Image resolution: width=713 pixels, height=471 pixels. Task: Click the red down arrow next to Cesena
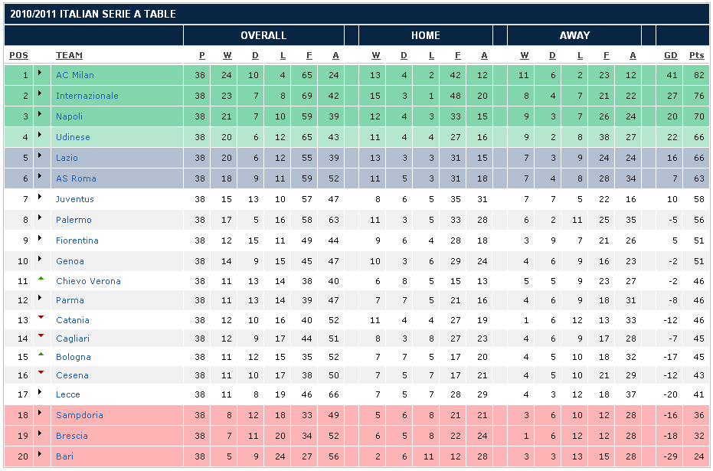[40, 373]
